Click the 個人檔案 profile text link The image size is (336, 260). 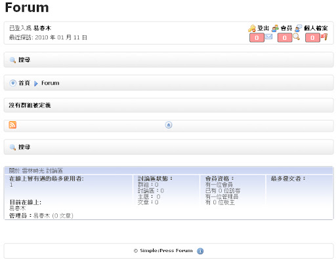(316, 28)
